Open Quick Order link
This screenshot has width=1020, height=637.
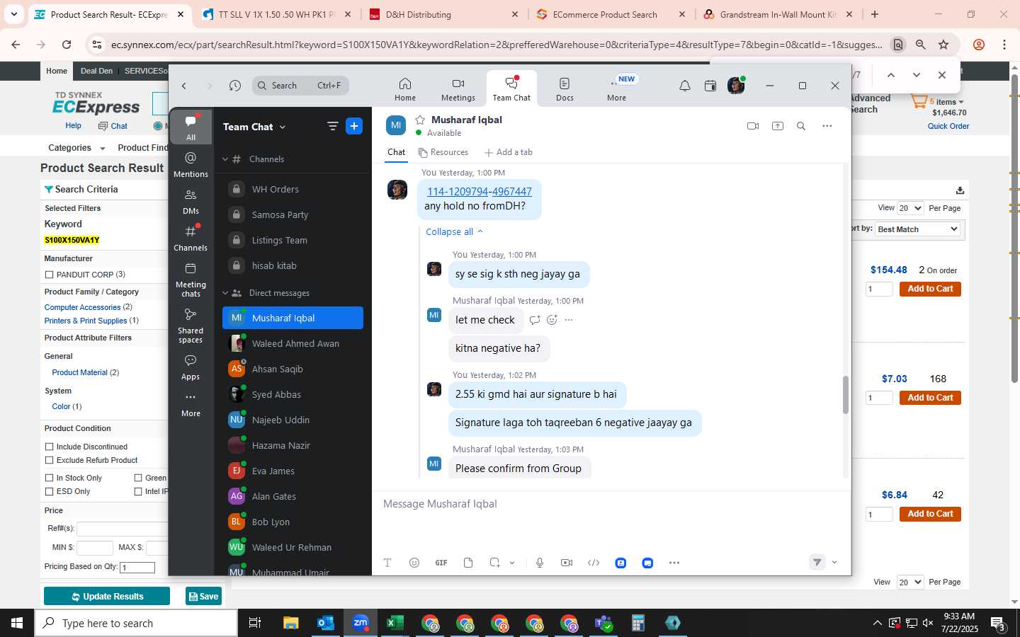pyautogui.click(x=948, y=126)
